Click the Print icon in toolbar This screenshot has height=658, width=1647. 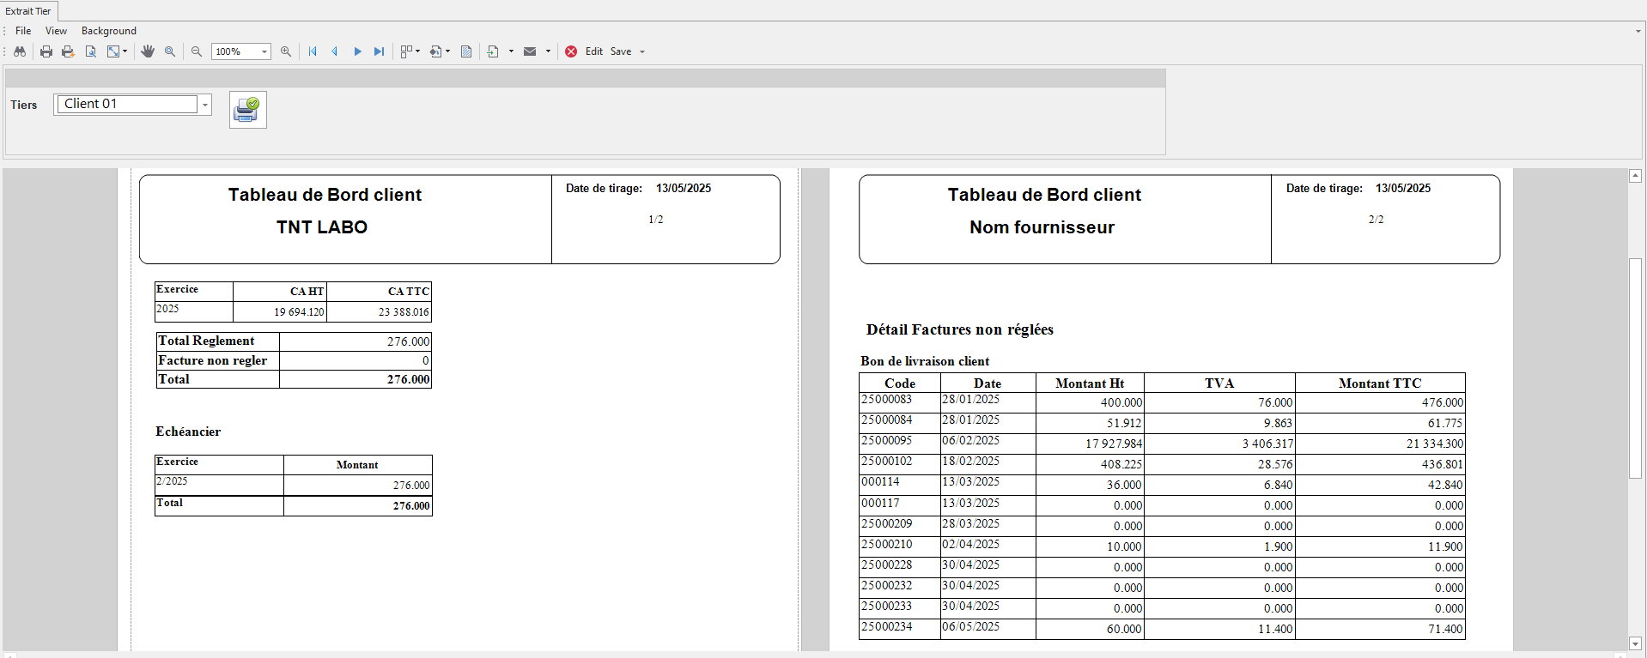pyautogui.click(x=46, y=51)
